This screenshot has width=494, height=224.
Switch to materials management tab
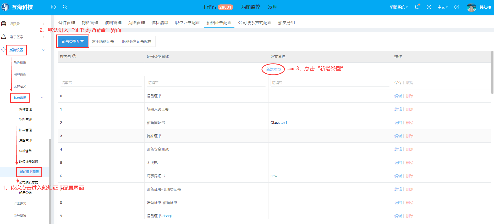(x=90, y=23)
